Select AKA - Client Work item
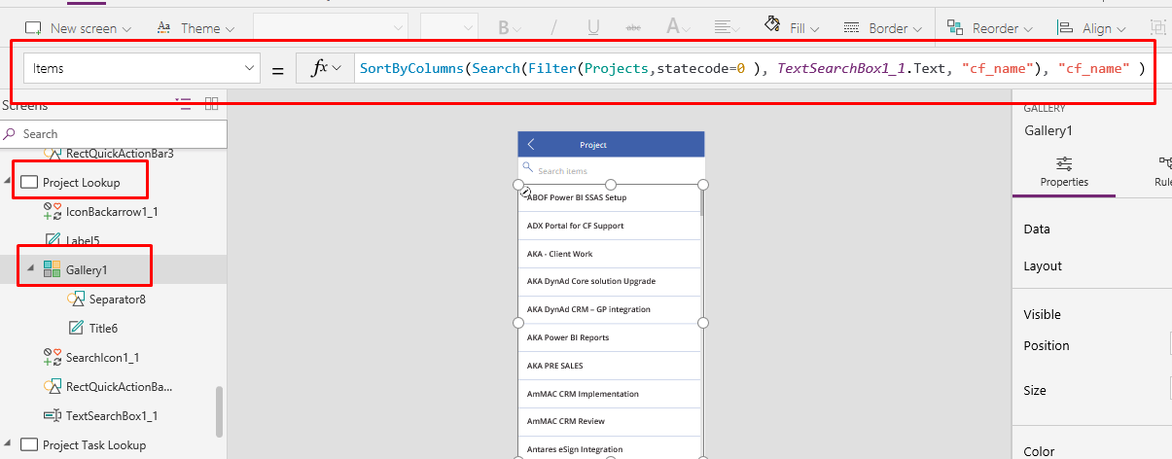Image resolution: width=1172 pixels, height=459 pixels. click(x=609, y=254)
